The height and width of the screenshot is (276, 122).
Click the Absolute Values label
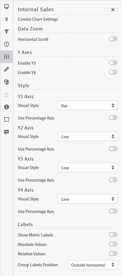point(32,244)
